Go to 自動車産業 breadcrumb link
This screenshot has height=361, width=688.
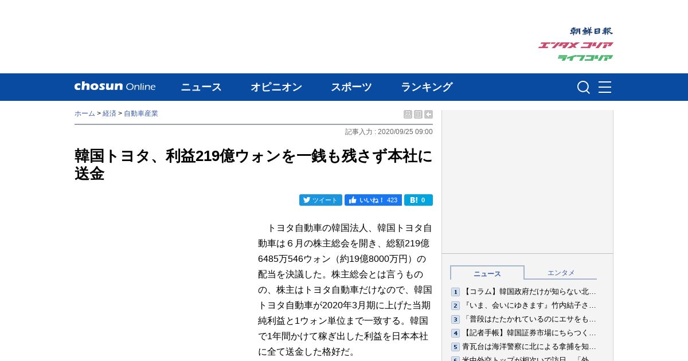(x=141, y=113)
